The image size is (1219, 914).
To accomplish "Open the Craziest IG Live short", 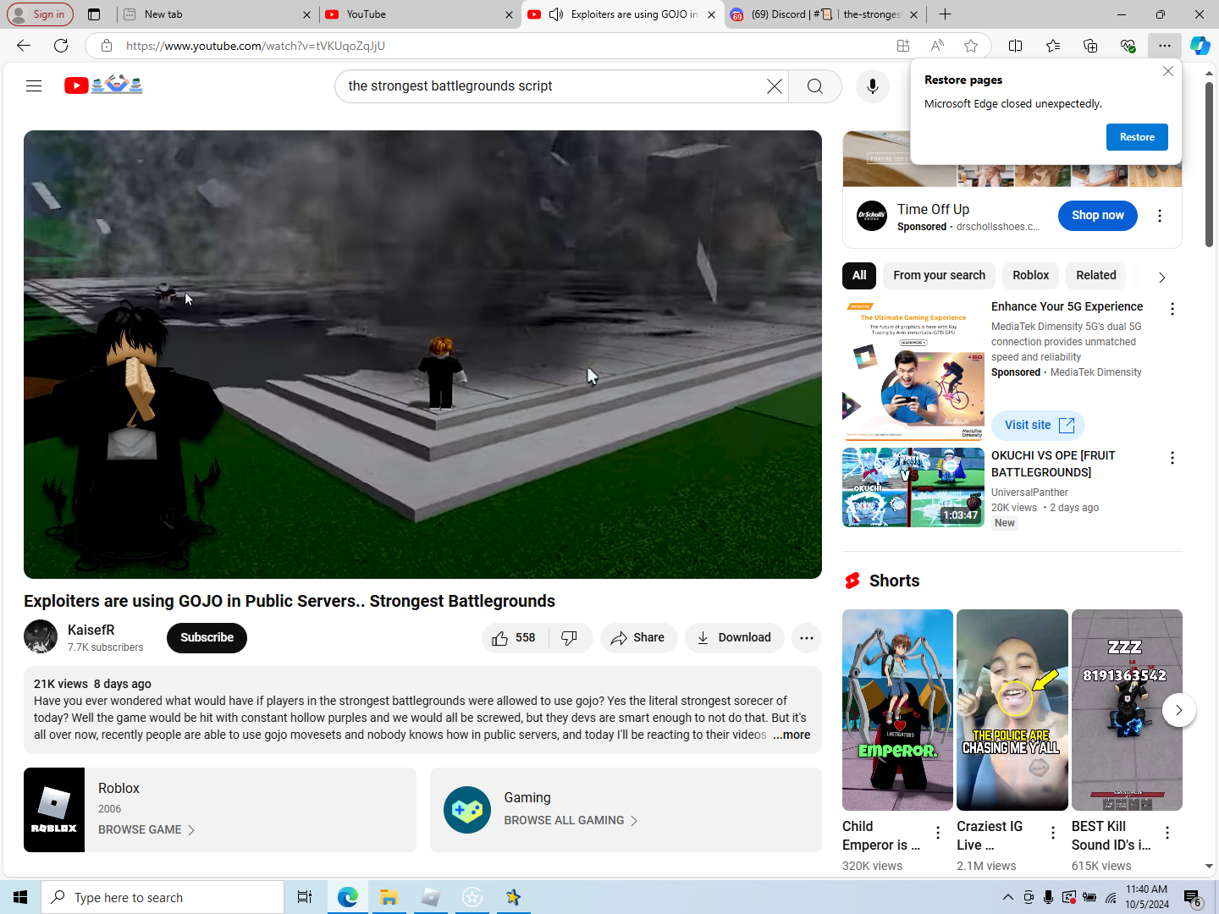I will coord(1012,710).
